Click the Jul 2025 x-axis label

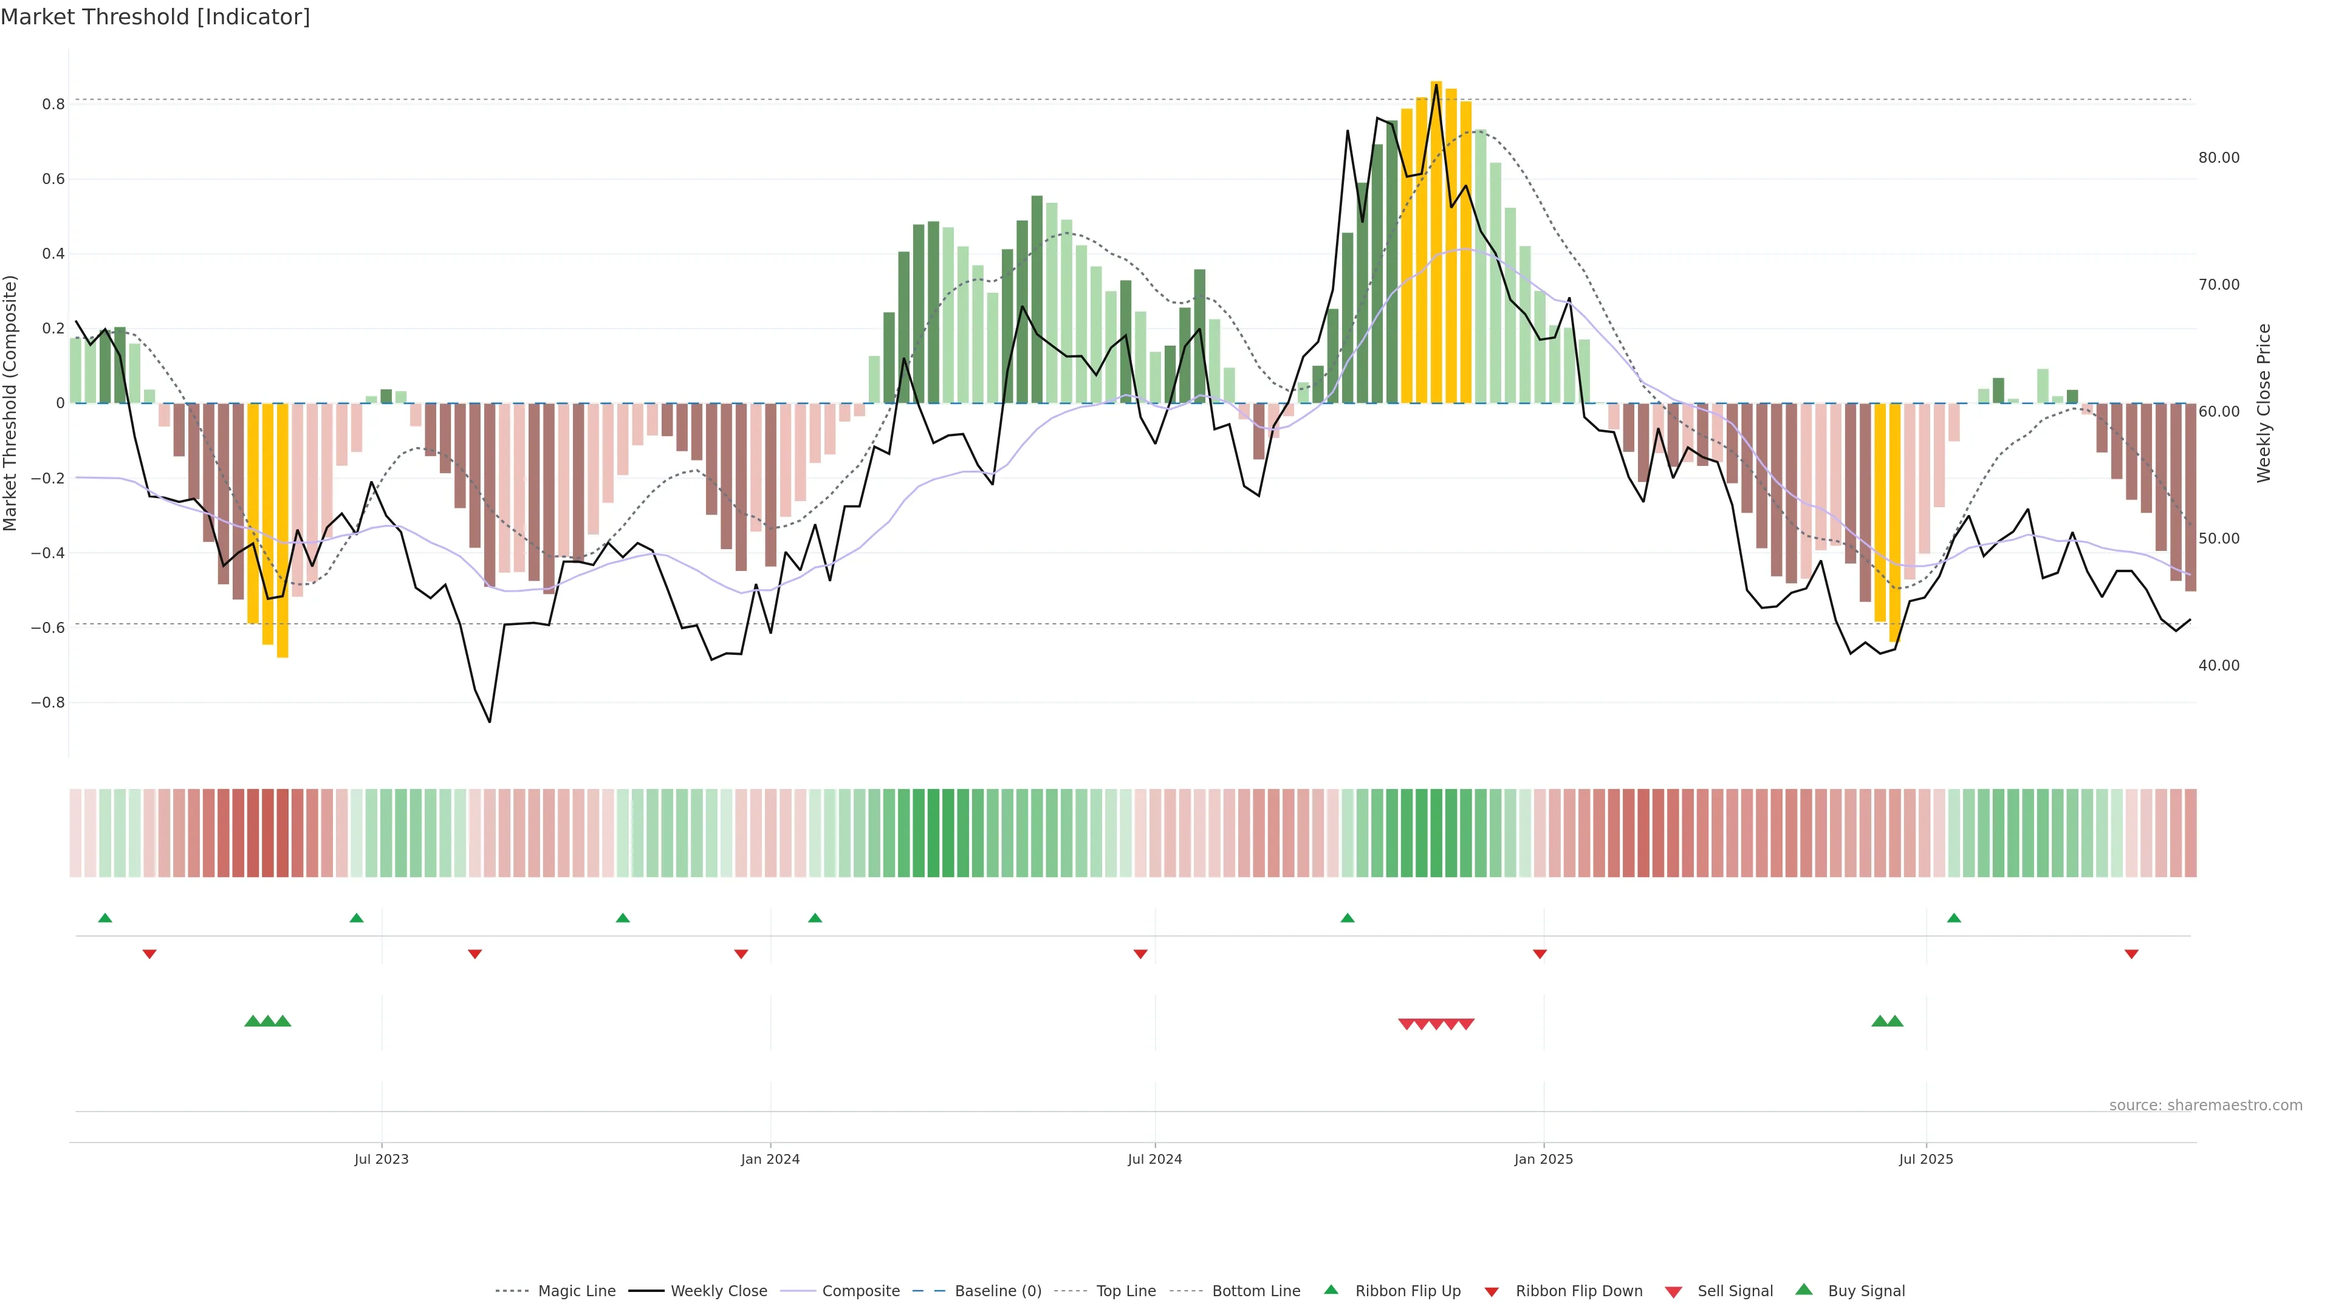[x=1925, y=1159]
